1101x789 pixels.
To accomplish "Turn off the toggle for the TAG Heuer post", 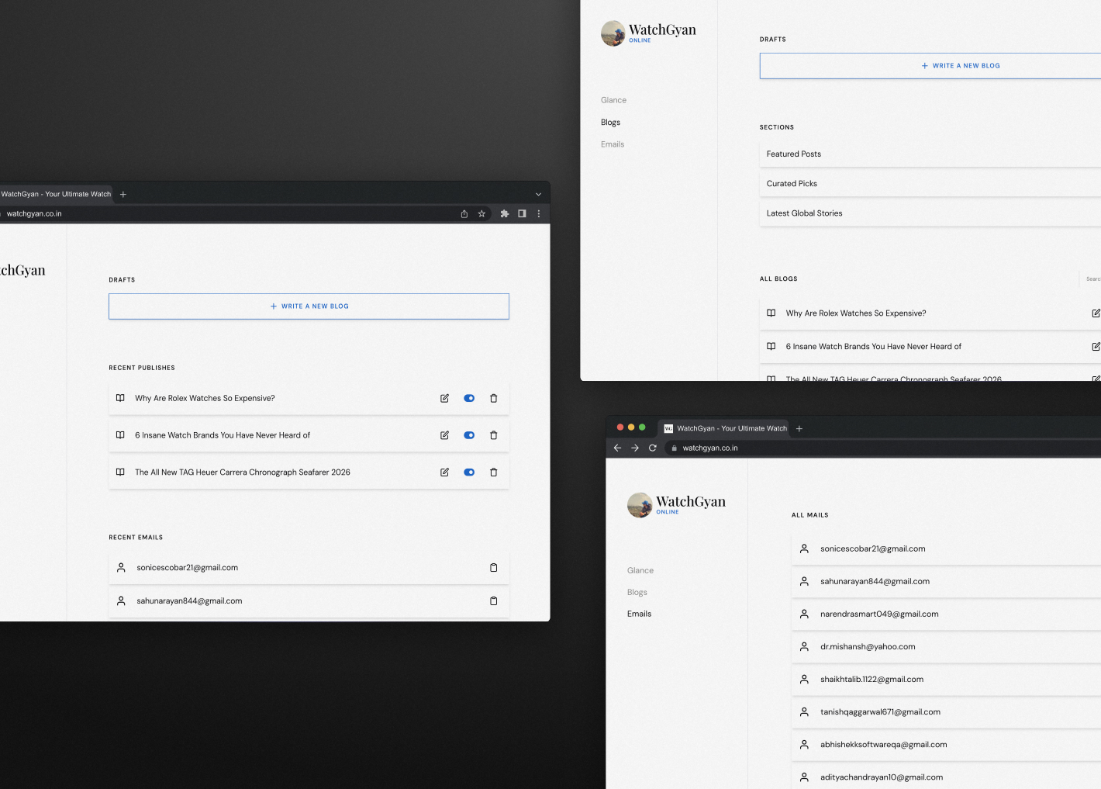I will [x=469, y=472].
